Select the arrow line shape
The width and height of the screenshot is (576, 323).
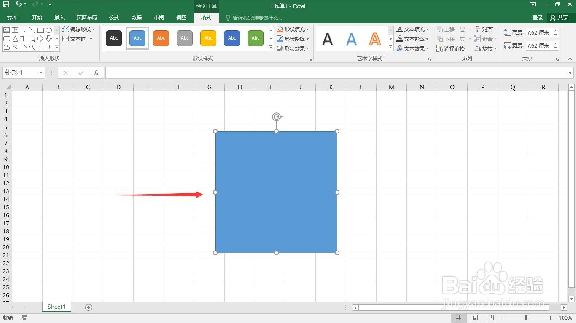[x=32, y=30]
